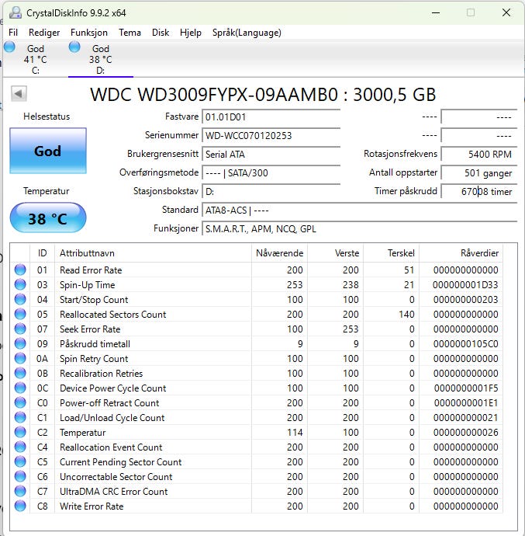Image resolution: width=525 pixels, height=536 pixels.
Task: Minimize the CrystalDiskInfo window
Action: (x=435, y=12)
